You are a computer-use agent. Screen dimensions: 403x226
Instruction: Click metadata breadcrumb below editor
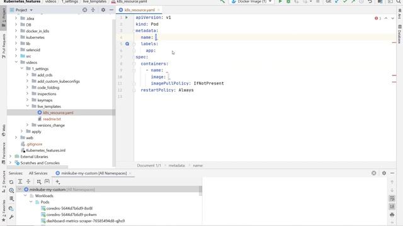click(x=177, y=166)
